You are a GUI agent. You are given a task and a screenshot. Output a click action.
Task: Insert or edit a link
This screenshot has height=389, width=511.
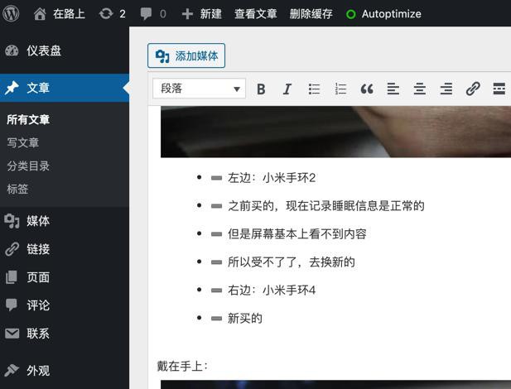(473, 89)
